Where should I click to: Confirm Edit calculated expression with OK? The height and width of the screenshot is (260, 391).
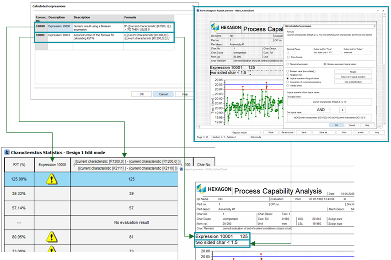click(x=337, y=125)
